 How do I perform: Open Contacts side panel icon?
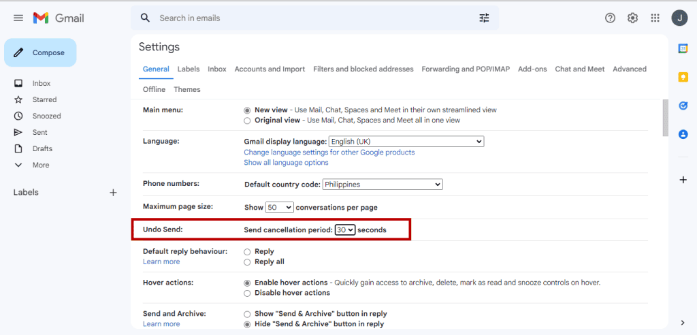(683, 134)
